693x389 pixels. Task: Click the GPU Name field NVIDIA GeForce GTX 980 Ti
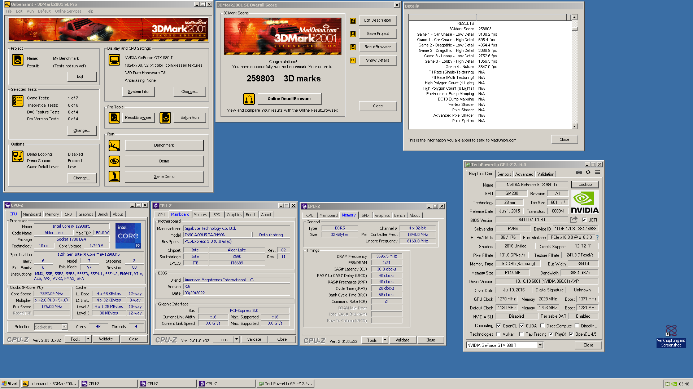(532, 185)
